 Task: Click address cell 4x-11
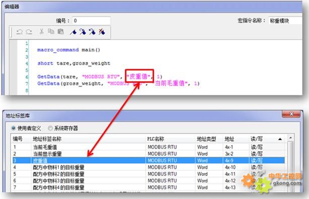pos(230,174)
